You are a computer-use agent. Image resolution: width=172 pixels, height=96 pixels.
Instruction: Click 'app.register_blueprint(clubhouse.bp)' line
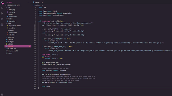tap(56, 74)
